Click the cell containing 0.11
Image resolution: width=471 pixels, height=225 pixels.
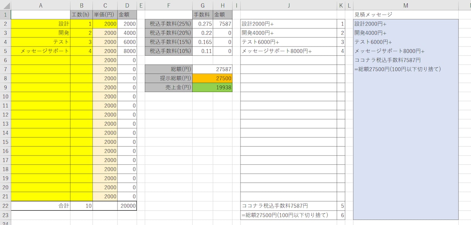click(x=203, y=51)
